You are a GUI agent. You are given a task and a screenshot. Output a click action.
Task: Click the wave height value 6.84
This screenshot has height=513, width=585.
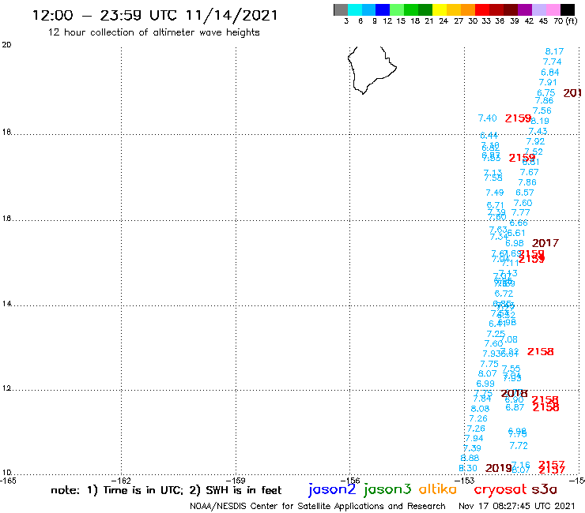(550, 73)
